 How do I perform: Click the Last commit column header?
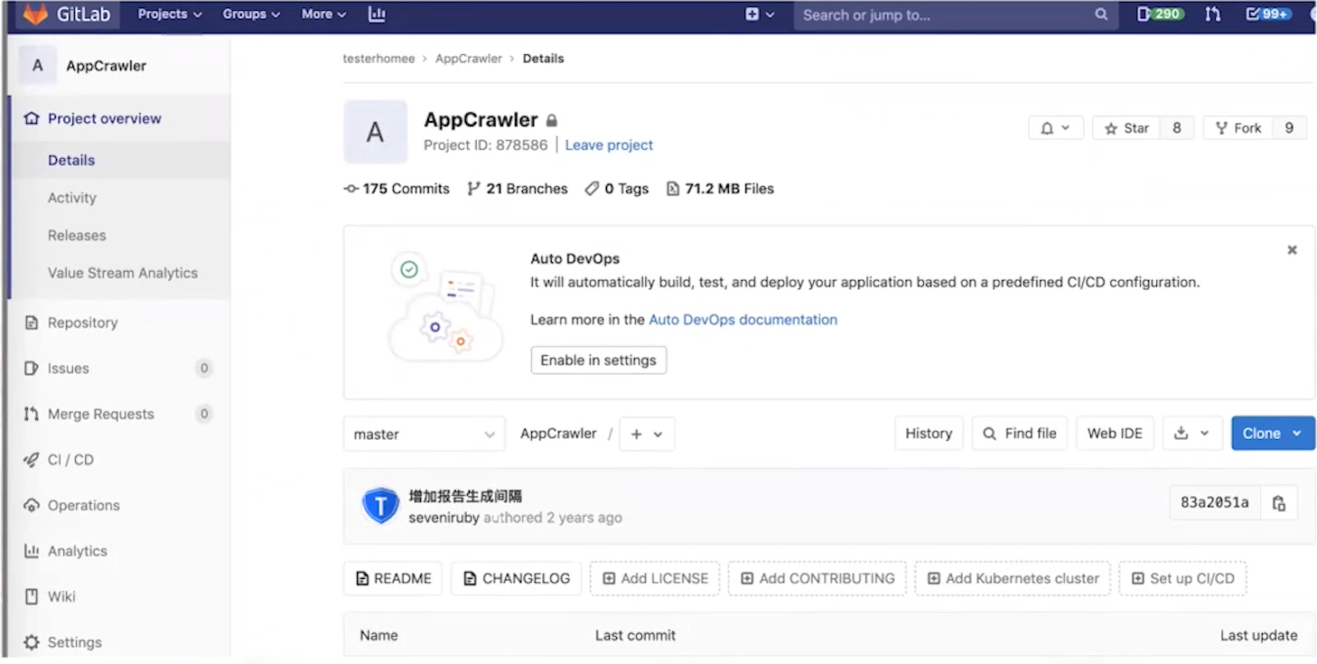[x=635, y=636]
